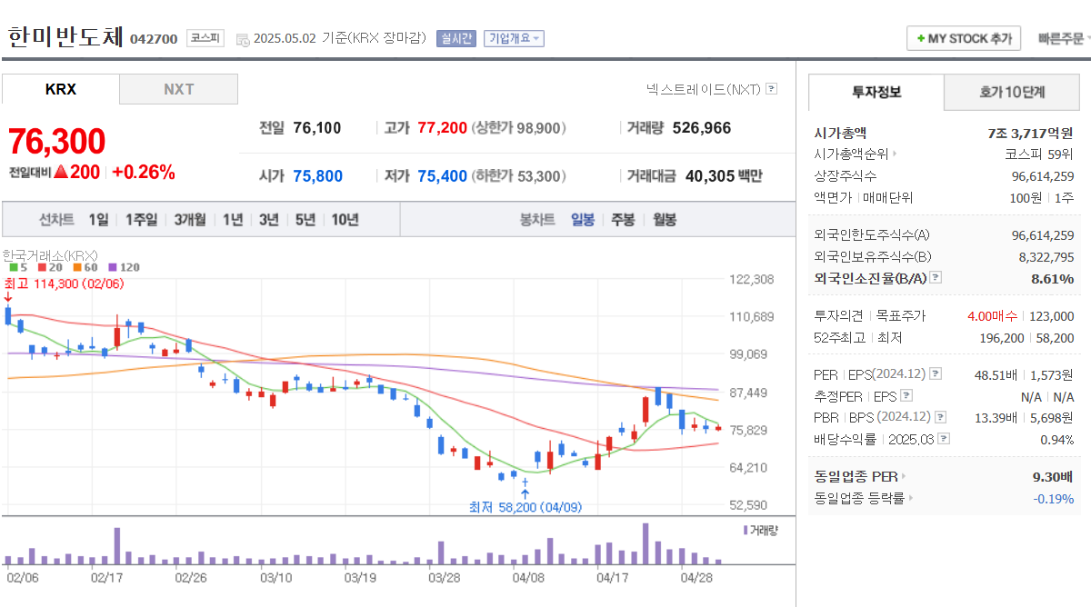
Task: Click the 04/08 date on chart axis
Action: click(x=528, y=577)
